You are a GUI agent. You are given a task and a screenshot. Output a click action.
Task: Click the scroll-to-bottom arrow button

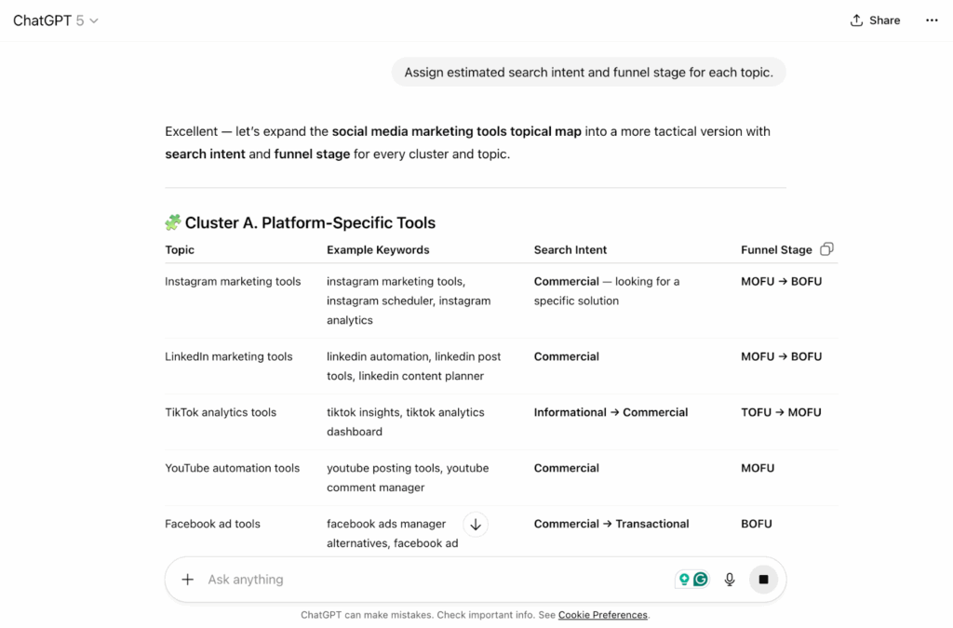tap(476, 525)
